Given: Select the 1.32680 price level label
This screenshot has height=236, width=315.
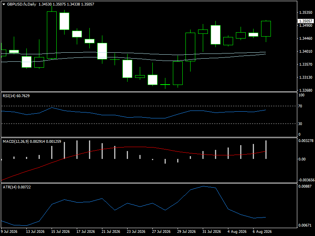Looking at the screenshot, I should coord(306,90).
